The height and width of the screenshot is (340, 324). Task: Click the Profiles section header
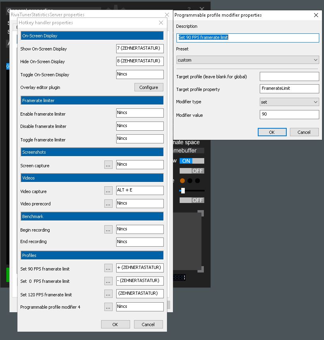(x=92, y=255)
